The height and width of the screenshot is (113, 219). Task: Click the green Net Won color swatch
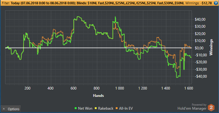(x=76, y=108)
